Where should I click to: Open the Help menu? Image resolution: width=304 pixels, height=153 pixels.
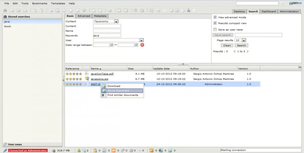point(72,4)
